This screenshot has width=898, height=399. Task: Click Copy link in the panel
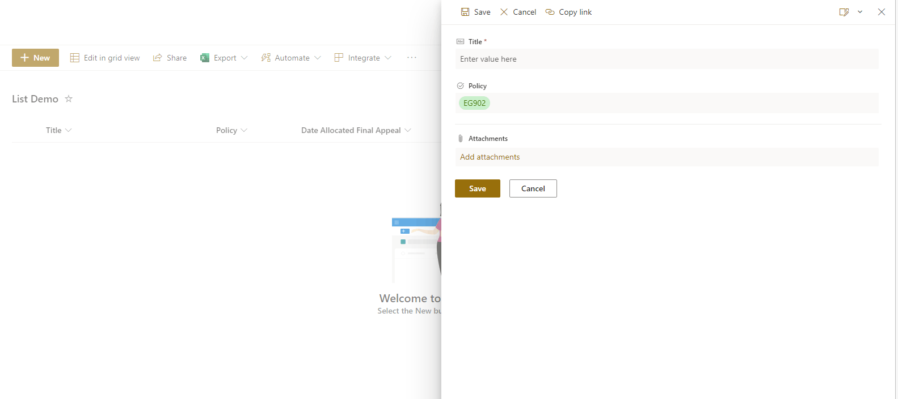(x=568, y=12)
